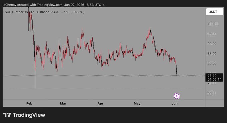Click the 95.00 price axis label

[x=212, y=34]
